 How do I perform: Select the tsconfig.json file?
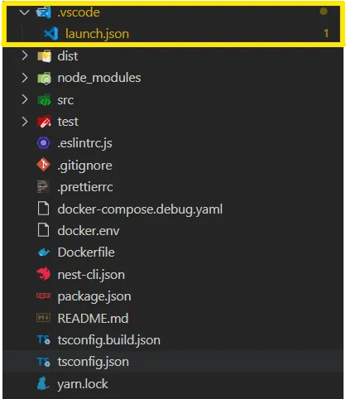tap(173, 362)
